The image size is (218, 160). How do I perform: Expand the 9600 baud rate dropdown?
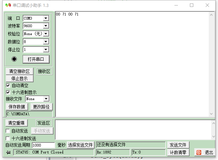click(x=46, y=26)
